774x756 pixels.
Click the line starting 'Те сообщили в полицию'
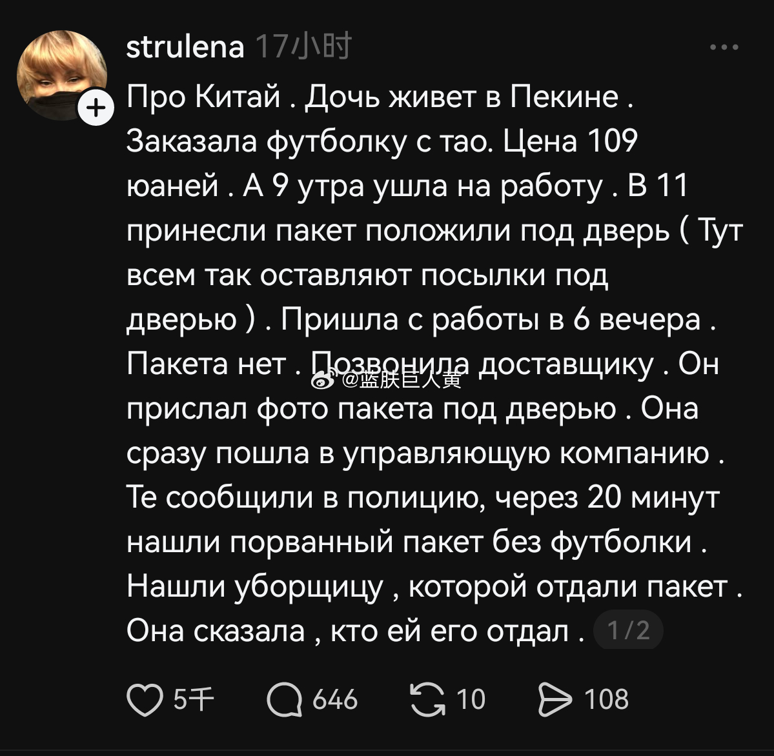coord(423,498)
